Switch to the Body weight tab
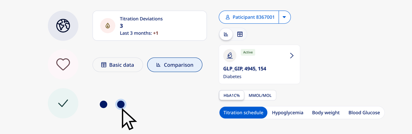The image size is (412, 134). (326, 113)
